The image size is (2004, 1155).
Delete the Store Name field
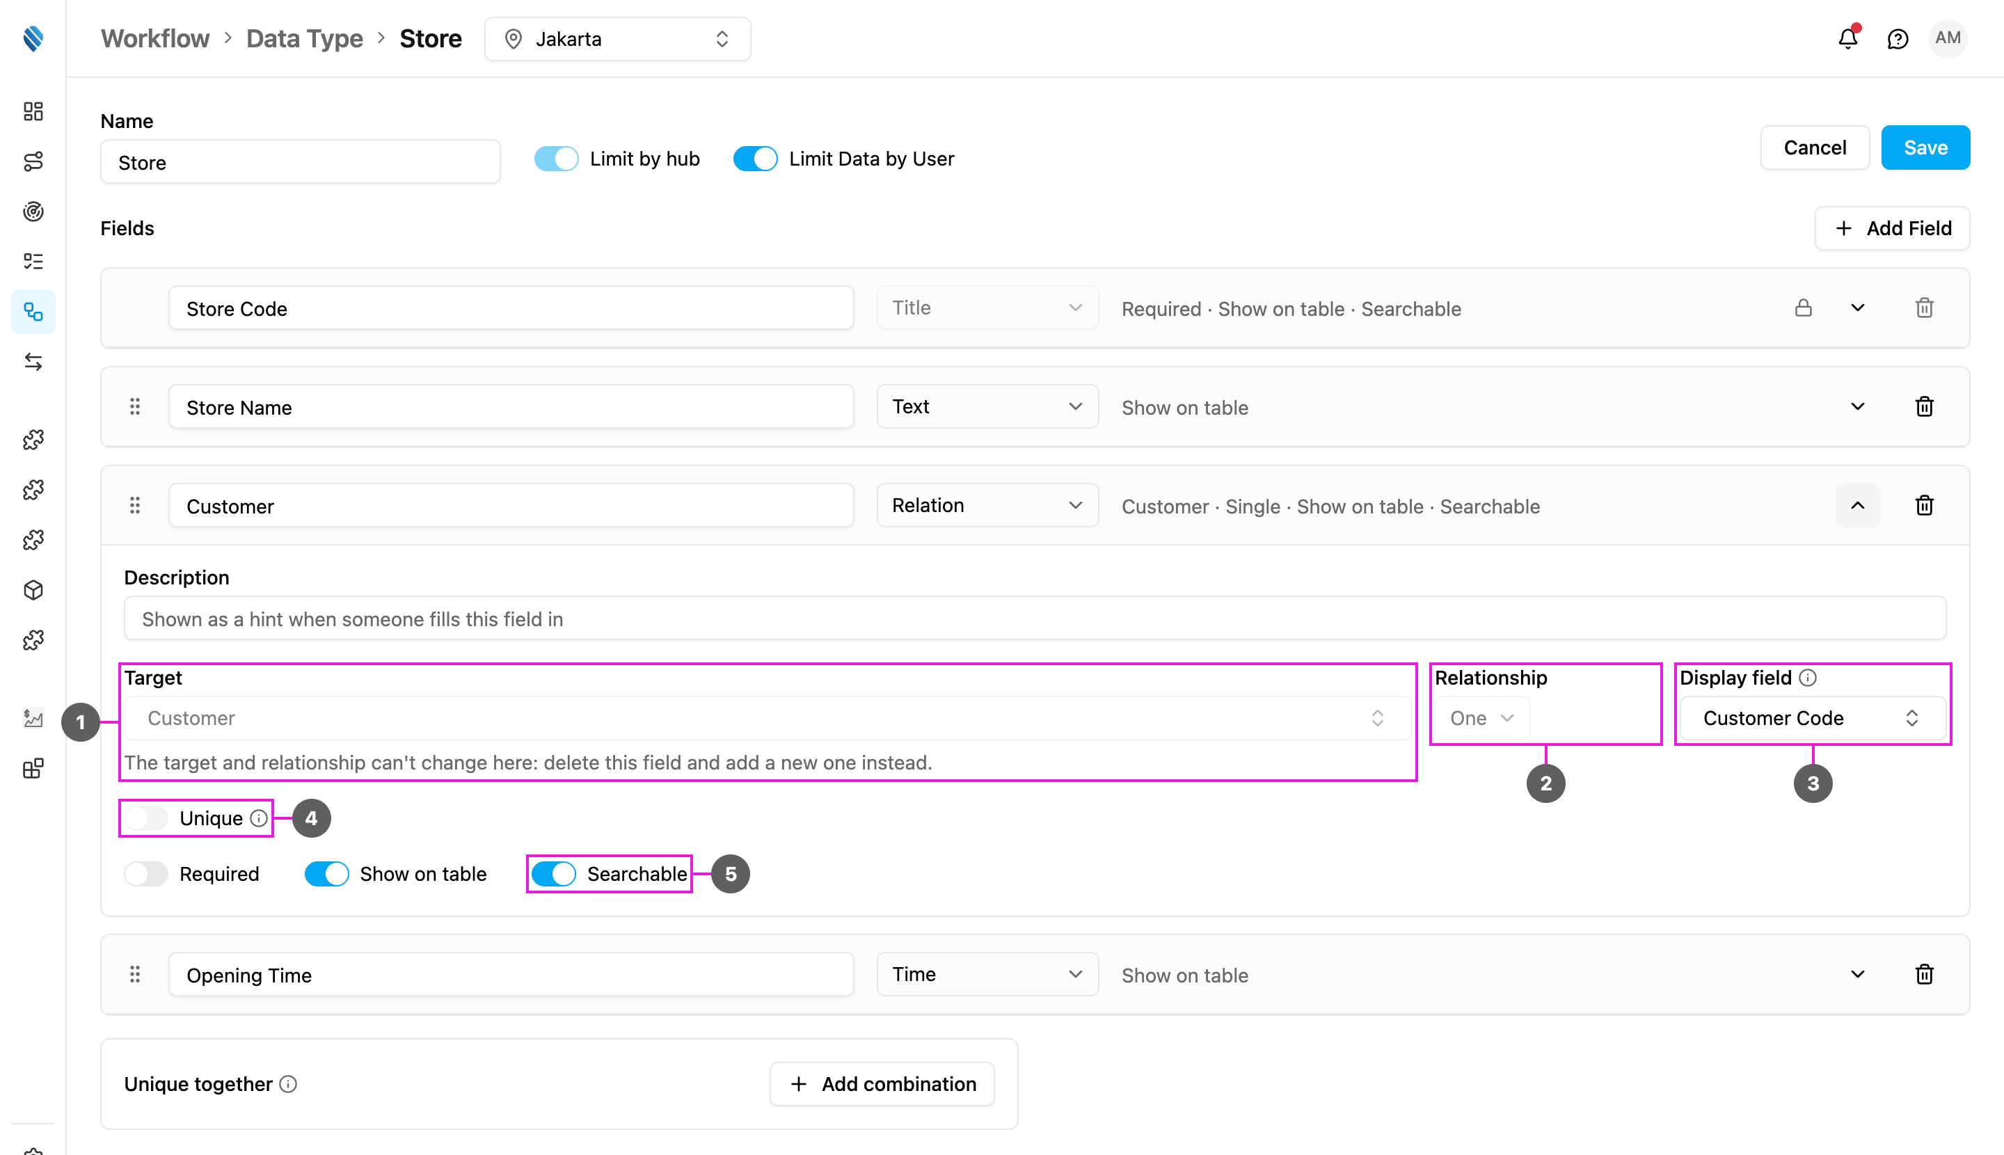coord(1924,407)
